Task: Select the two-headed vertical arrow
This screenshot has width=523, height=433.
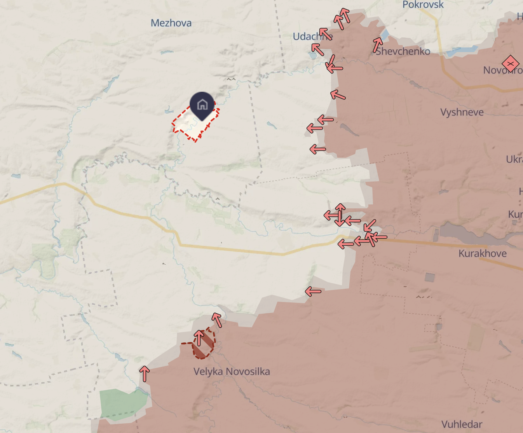Action: pos(340,215)
